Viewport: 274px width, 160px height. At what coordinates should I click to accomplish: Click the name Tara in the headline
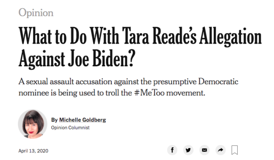[136, 36]
